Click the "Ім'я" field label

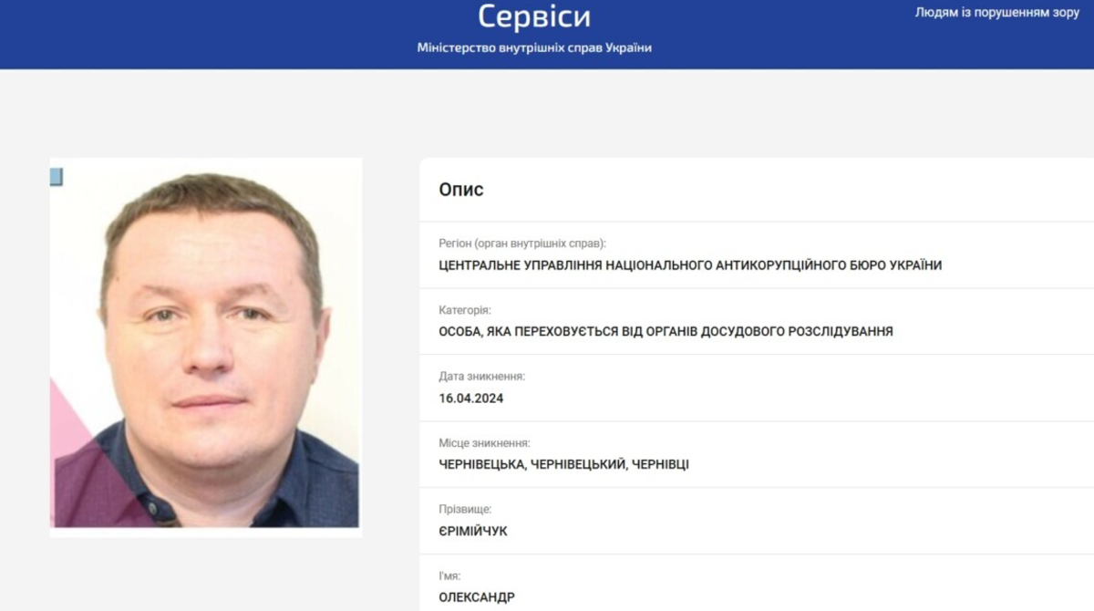coord(449,575)
